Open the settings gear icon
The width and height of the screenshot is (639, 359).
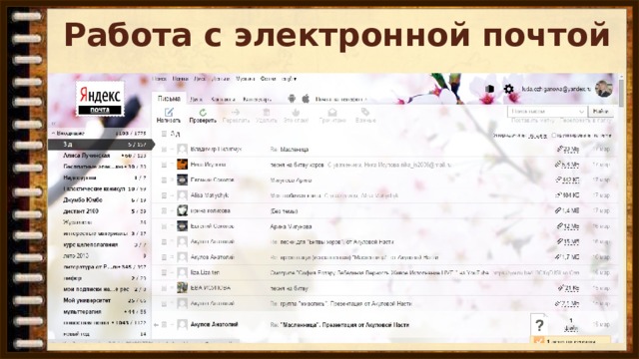508,89
